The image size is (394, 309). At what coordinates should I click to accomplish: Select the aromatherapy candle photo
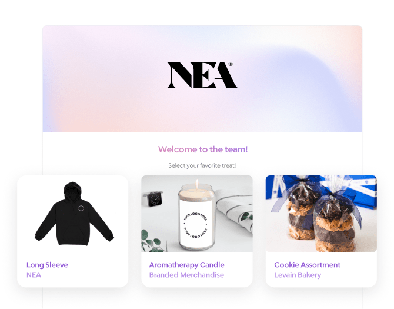pos(197,214)
